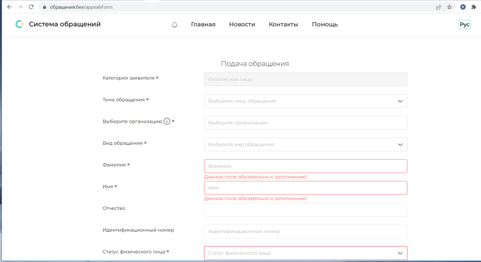Click the Категория заявителя label

tap(131, 78)
